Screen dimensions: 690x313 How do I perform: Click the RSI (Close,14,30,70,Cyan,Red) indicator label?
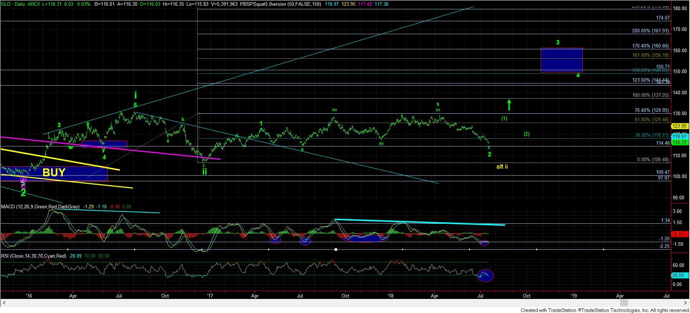click(x=33, y=256)
